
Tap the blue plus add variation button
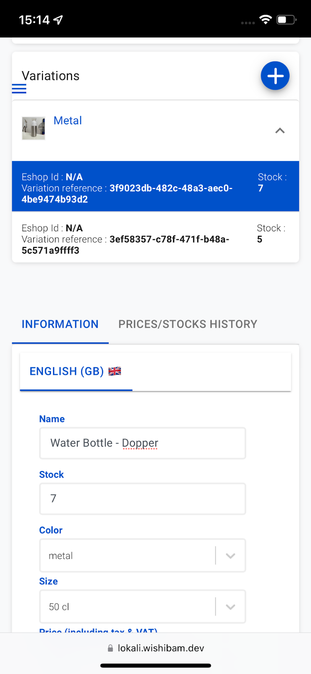pyautogui.click(x=275, y=76)
